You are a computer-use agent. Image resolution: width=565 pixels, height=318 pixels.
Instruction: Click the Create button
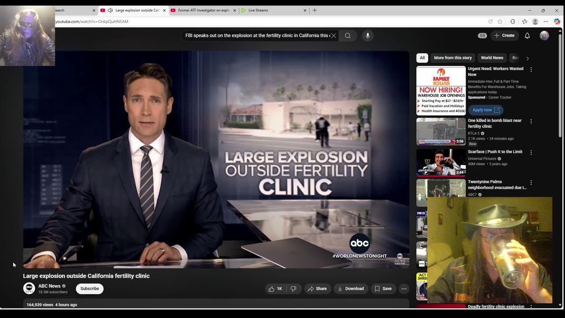coord(505,36)
